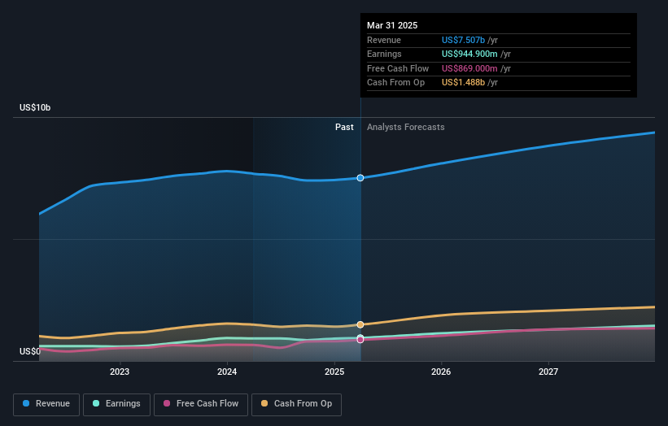The image size is (668, 426).
Task: Toggle the Free Cash Flow legend series
Action: click(x=201, y=404)
